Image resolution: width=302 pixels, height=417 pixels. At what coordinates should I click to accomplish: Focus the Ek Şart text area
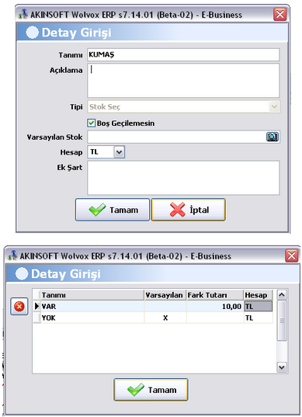click(183, 178)
